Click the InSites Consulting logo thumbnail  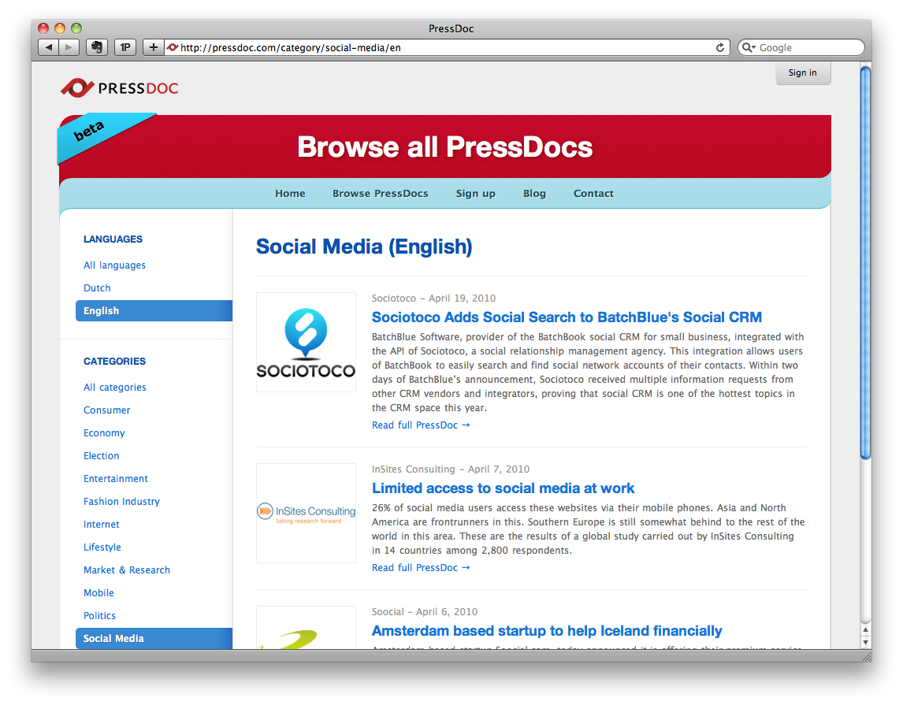pyautogui.click(x=306, y=513)
